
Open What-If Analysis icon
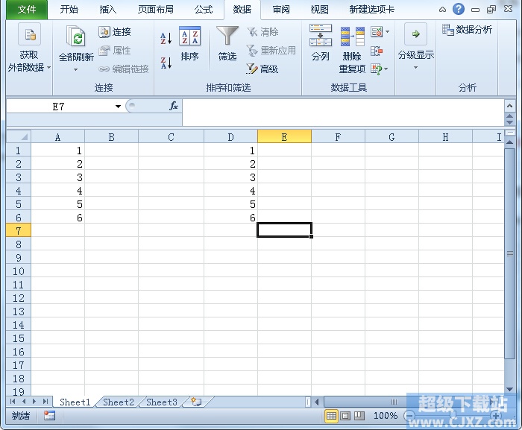coord(377,69)
